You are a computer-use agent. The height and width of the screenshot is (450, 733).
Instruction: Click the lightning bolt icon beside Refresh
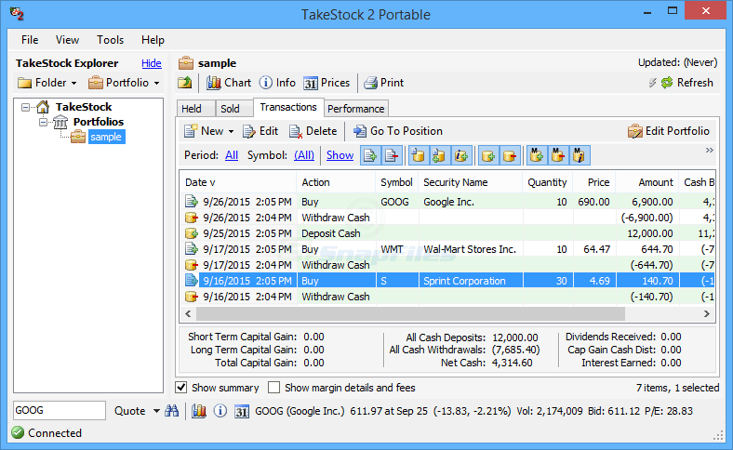(x=653, y=83)
